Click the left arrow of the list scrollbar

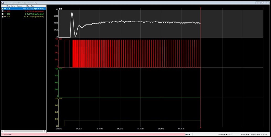3,131
